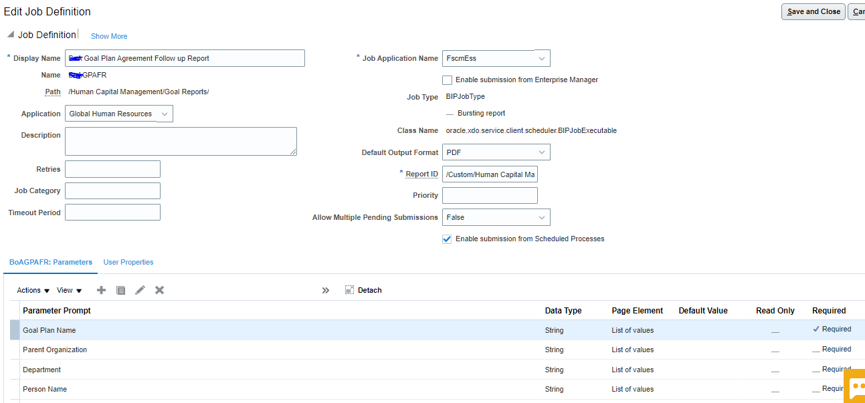
Task: Click the Save and Close button
Action: [813, 11]
